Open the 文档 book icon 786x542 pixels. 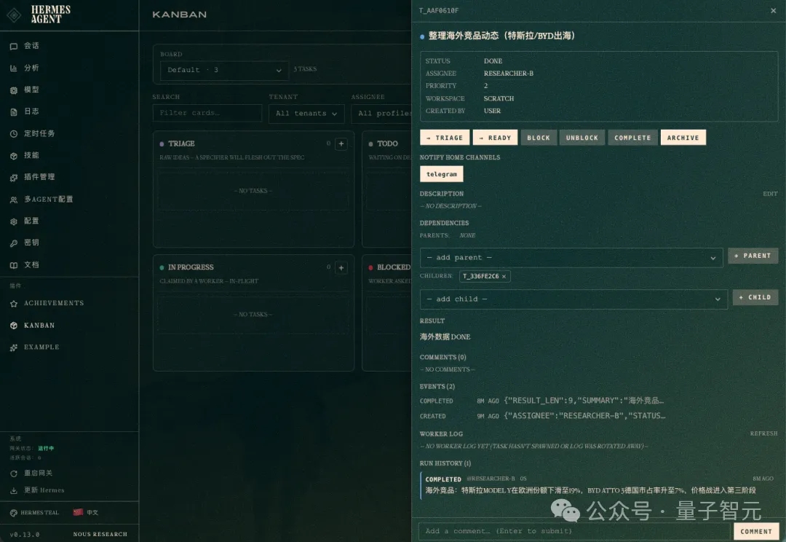click(14, 265)
